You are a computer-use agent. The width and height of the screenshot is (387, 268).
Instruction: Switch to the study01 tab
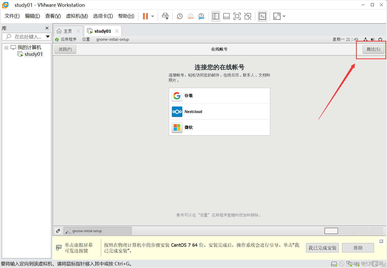pos(103,31)
